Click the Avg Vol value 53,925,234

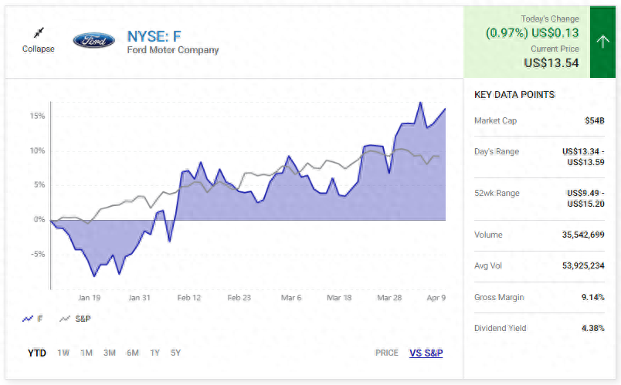pyautogui.click(x=583, y=266)
